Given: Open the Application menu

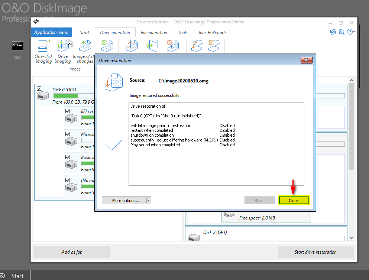Looking at the screenshot, I should pyautogui.click(x=51, y=32).
